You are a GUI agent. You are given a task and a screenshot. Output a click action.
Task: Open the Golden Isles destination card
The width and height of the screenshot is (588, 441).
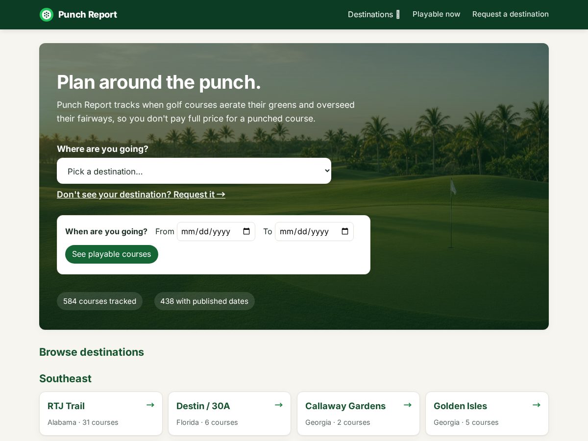(x=487, y=414)
